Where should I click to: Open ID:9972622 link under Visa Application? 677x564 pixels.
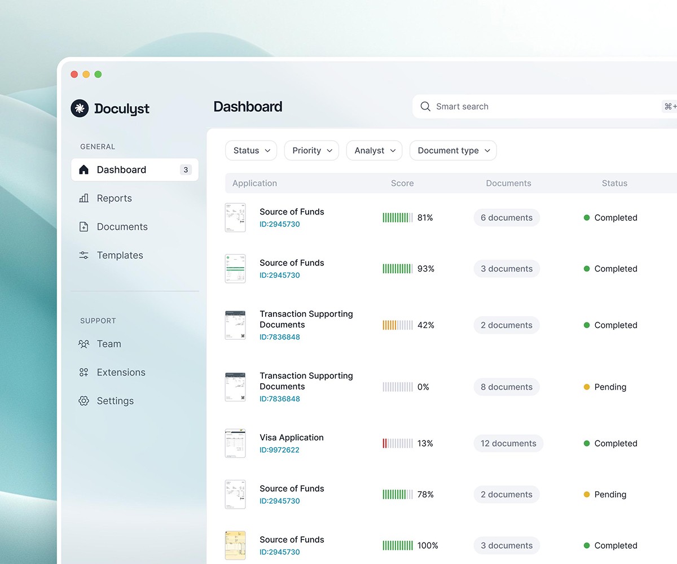[x=279, y=450]
